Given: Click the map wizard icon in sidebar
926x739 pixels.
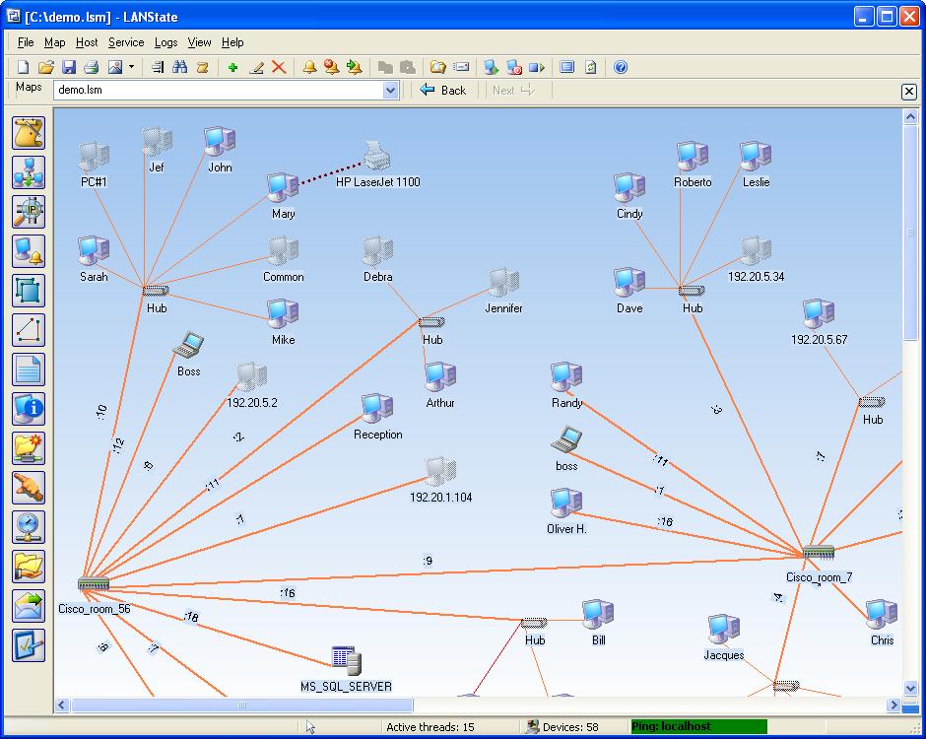Looking at the screenshot, I should [29, 132].
